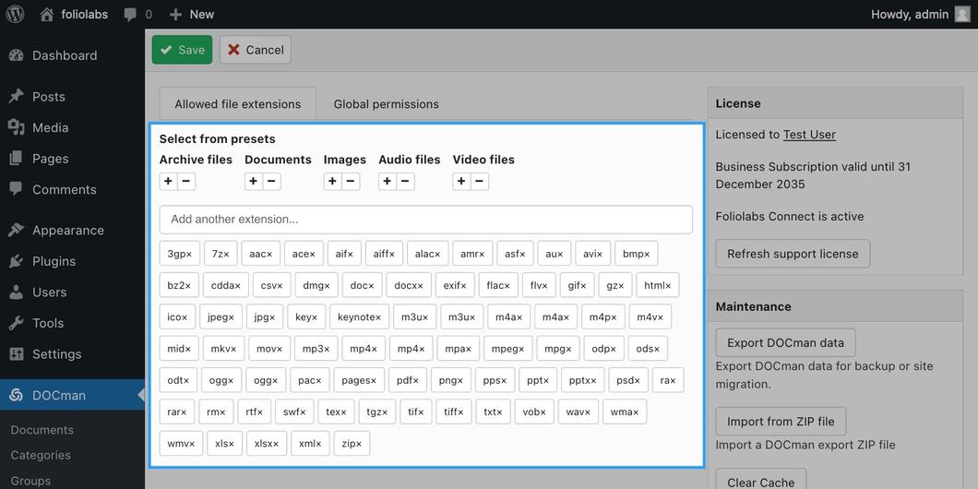
Task: Switch to Global permissions tab
Action: 386,104
